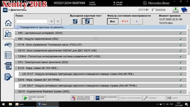Click the Поиск search input field

(31, 21)
